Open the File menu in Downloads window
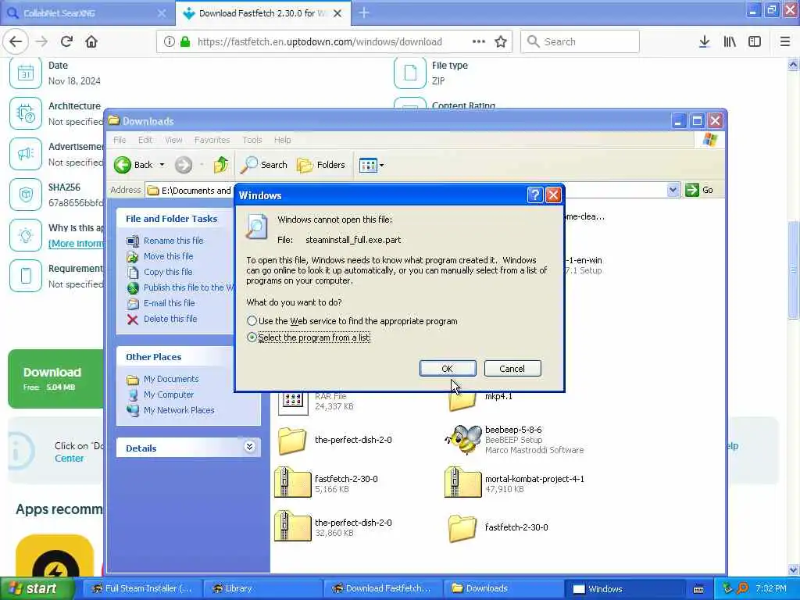The image size is (800, 600). pos(120,140)
